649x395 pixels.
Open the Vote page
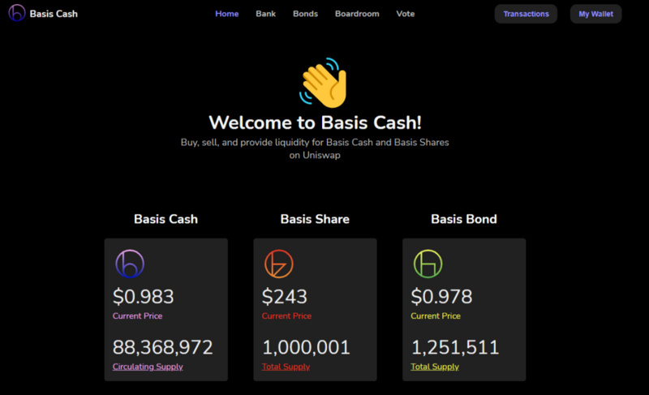pos(405,14)
